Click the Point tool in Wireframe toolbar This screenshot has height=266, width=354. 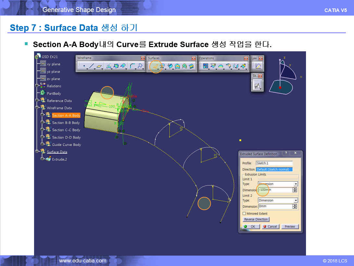click(x=84, y=67)
